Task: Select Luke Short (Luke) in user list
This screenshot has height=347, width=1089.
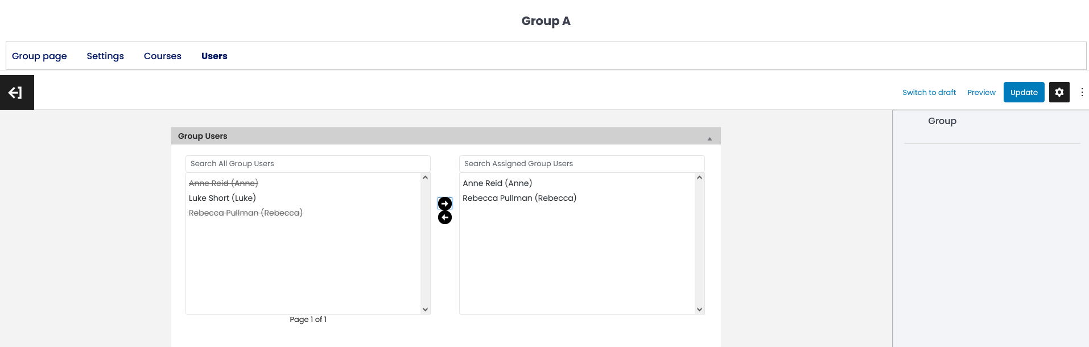Action: click(x=222, y=198)
